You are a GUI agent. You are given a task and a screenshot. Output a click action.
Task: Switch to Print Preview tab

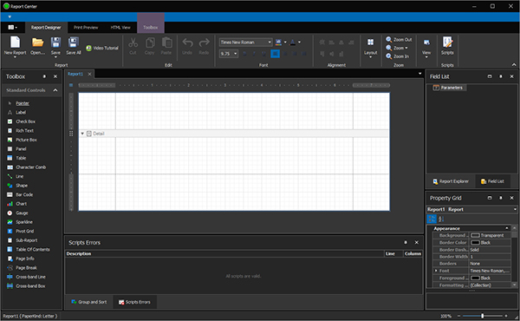(86, 28)
